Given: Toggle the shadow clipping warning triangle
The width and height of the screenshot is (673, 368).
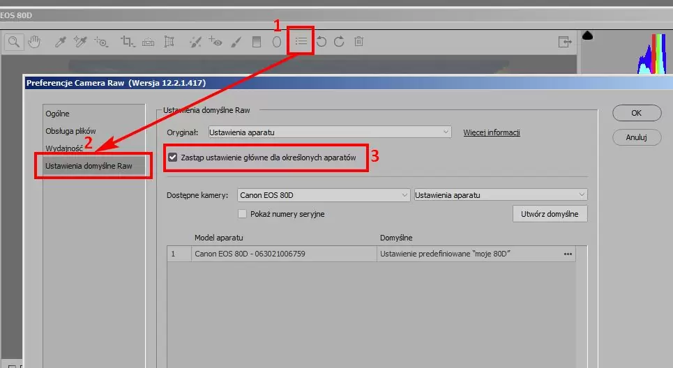Looking at the screenshot, I should tap(587, 36).
